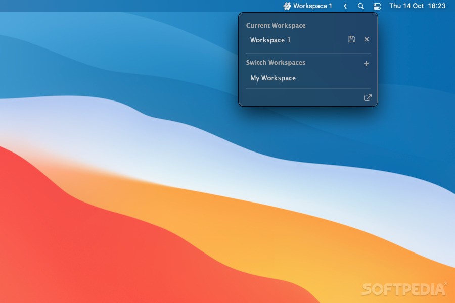Open Spotlight search from menu bar

click(360, 6)
